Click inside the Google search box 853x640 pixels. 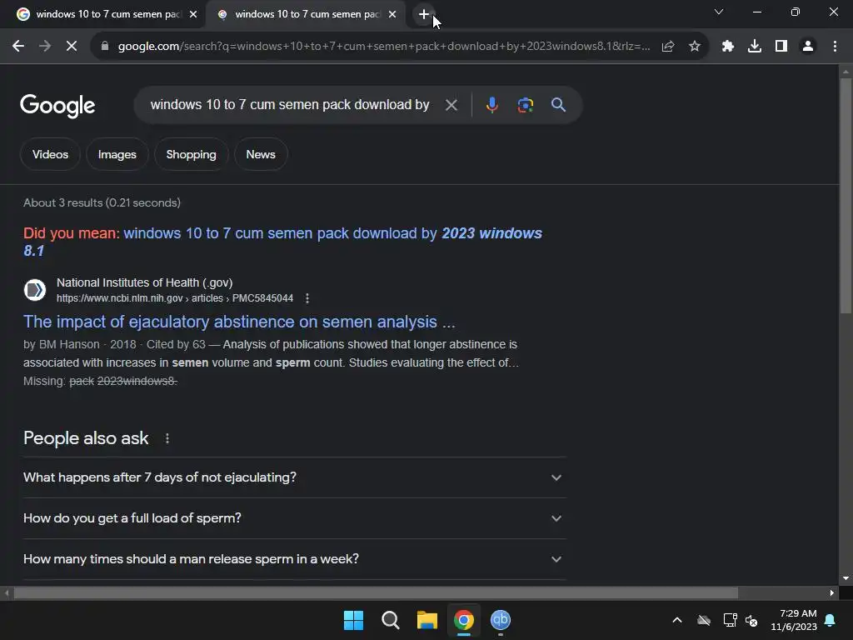(290, 104)
